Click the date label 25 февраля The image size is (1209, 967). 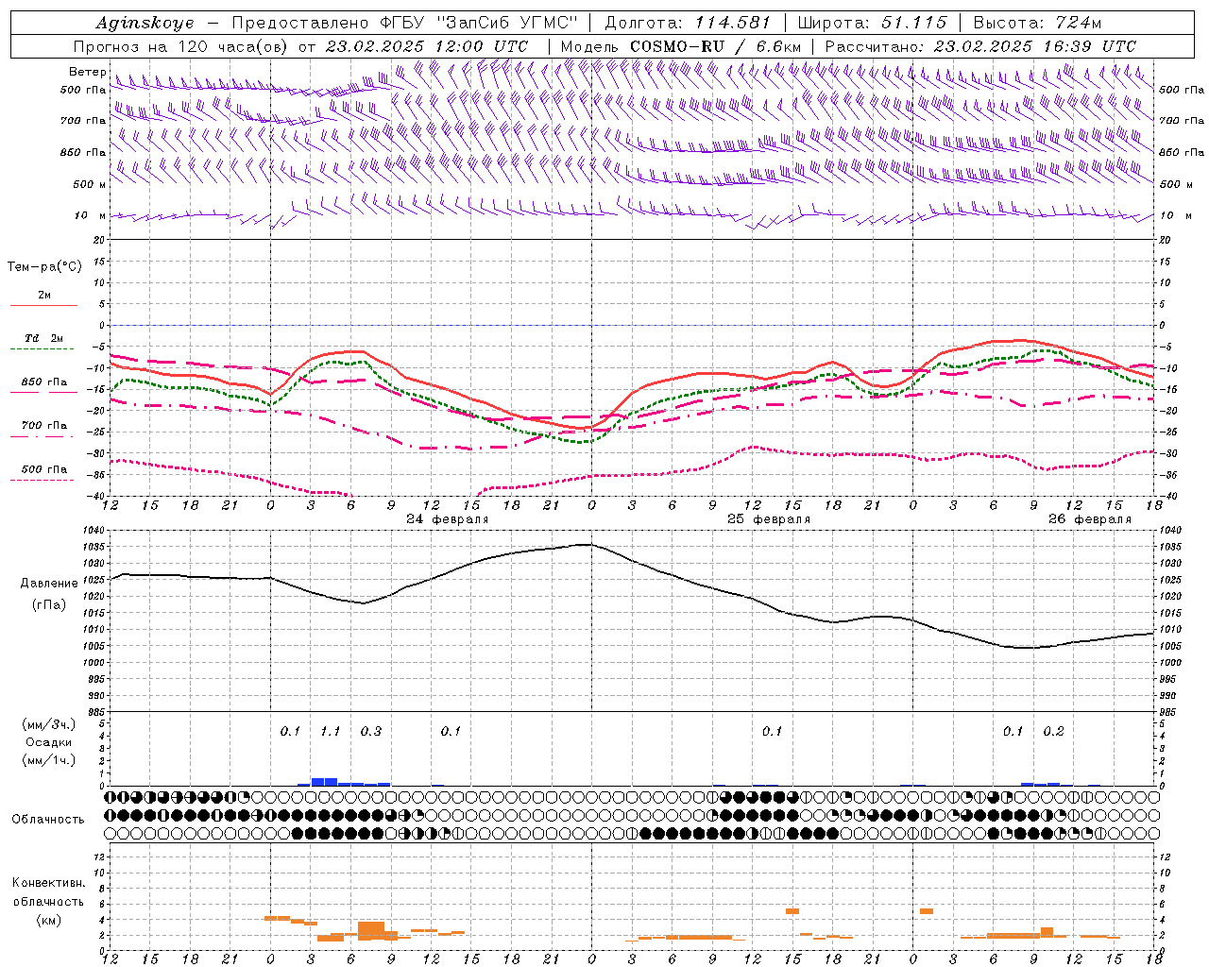pyautogui.click(x=769, y=519)
